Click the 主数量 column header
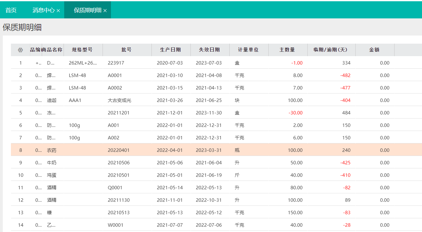 [x=288, y=50]
